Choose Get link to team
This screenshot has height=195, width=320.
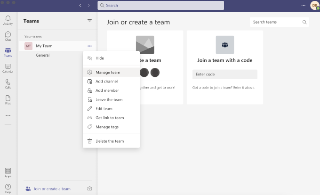[111, 118]
